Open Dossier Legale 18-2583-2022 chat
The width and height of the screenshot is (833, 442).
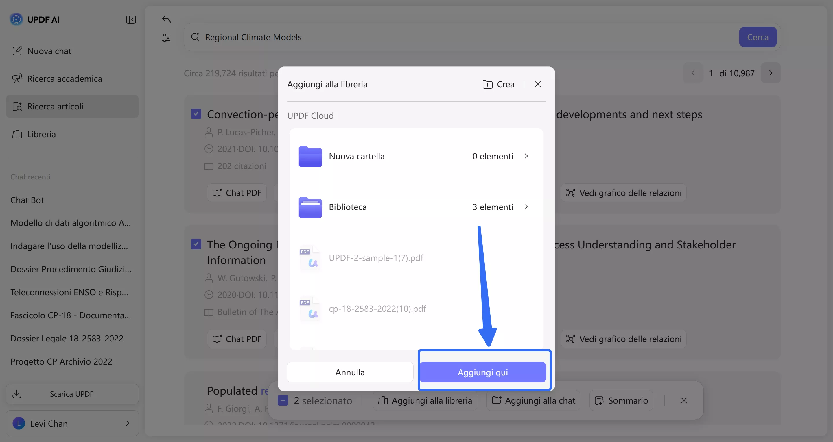(67, 338)
